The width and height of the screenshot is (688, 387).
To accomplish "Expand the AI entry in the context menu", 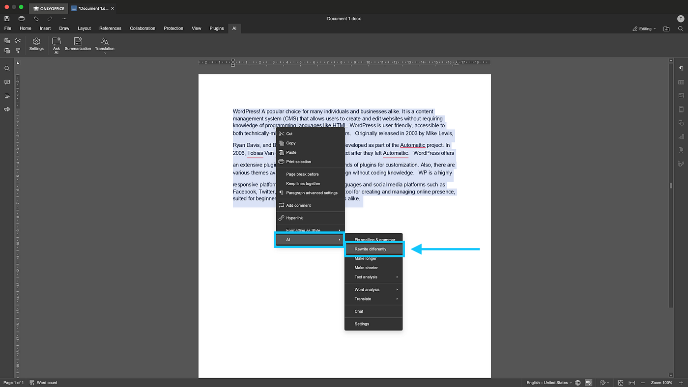I will [x=310, y=240].
